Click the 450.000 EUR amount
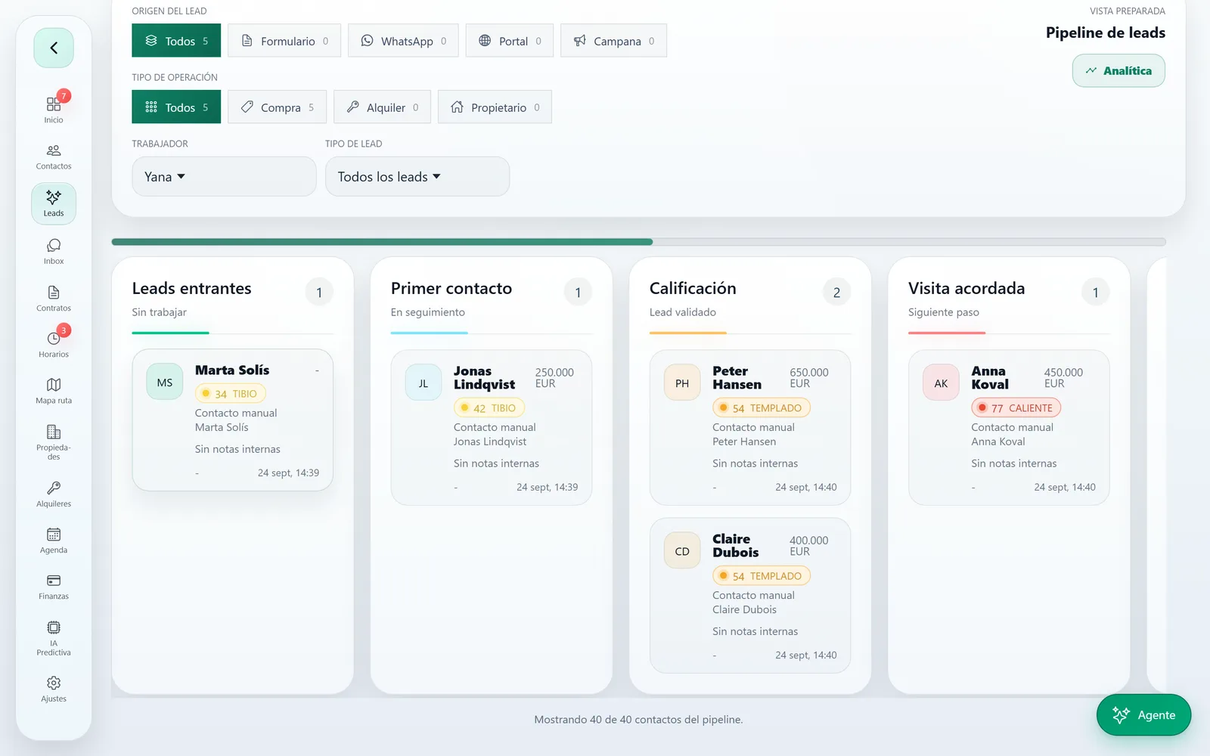The image size is (1210, 756). [1063, 378]
